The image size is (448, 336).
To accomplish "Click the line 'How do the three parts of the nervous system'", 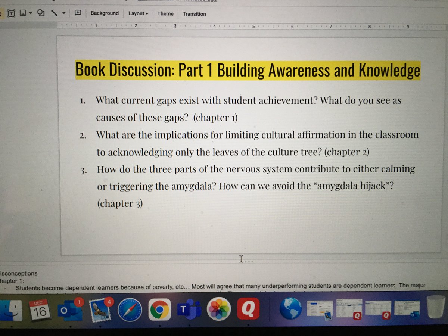I will 256,169.
